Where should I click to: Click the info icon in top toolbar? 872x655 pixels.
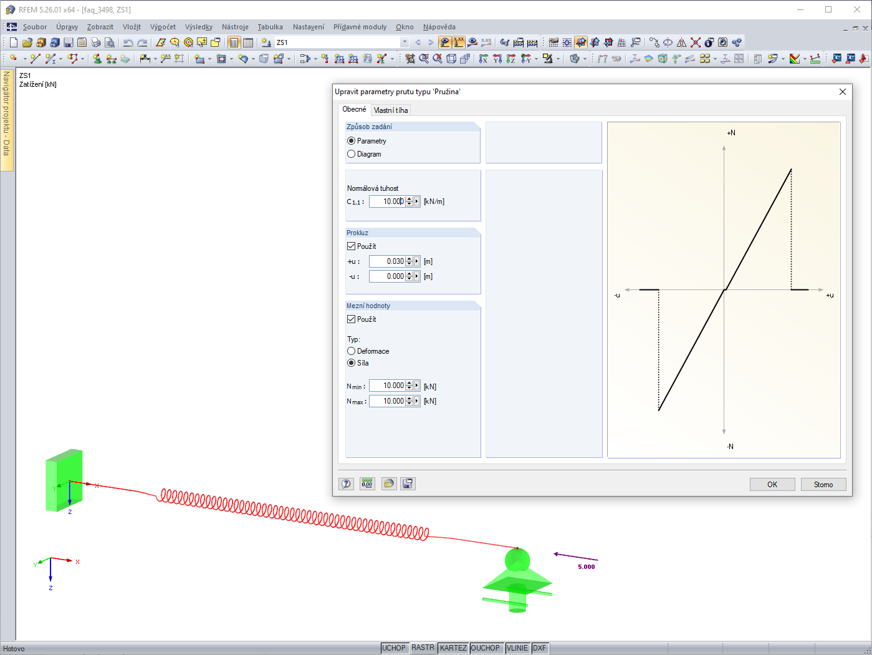tap(709, 42)
